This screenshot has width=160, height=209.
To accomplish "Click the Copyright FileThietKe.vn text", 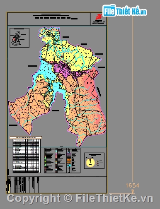I will tap(80, 198).
